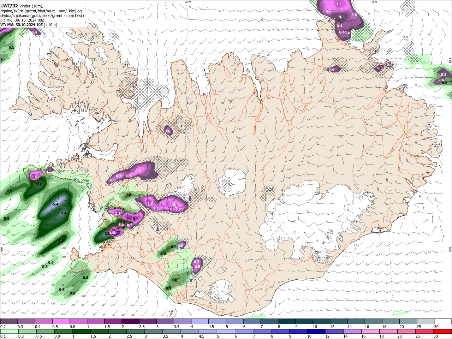Viewport: 452px width, 339px height.
Task: Click the white Mýrdalsjökull glacier on the south coast
Action: [222, 292]
